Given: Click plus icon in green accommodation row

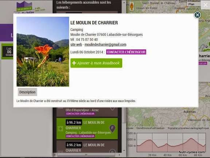Looking at the screenshot, I should click(x=61, y=129).
